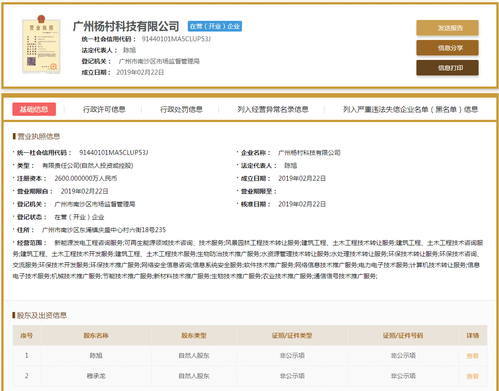Screen dimensions: 499x391
Task: Click the 证照/证件号码 column header
Action: pyautogui.click(x=403, y=336)
